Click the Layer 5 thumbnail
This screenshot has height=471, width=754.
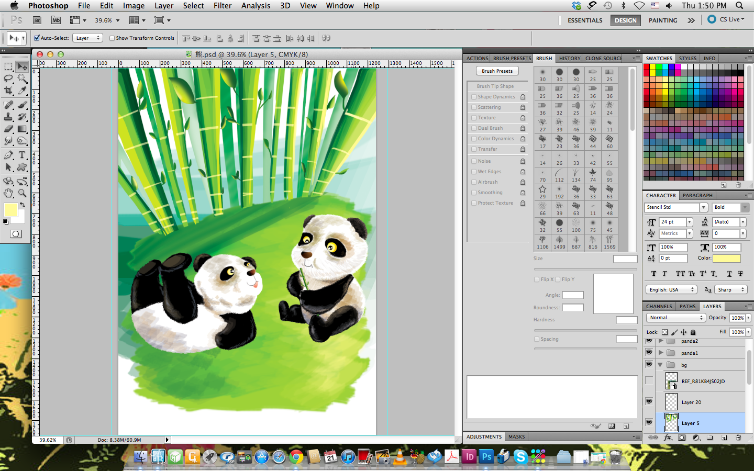[x=671, y=422]
